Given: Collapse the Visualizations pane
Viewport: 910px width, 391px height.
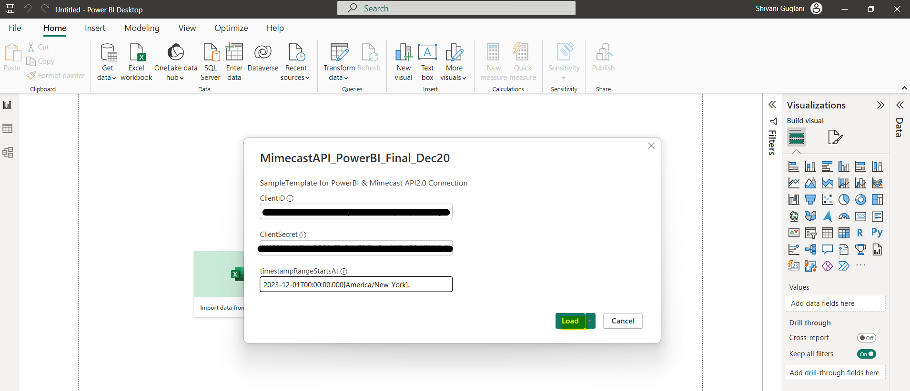Looking at the screenshot, I should coord(880,105).
